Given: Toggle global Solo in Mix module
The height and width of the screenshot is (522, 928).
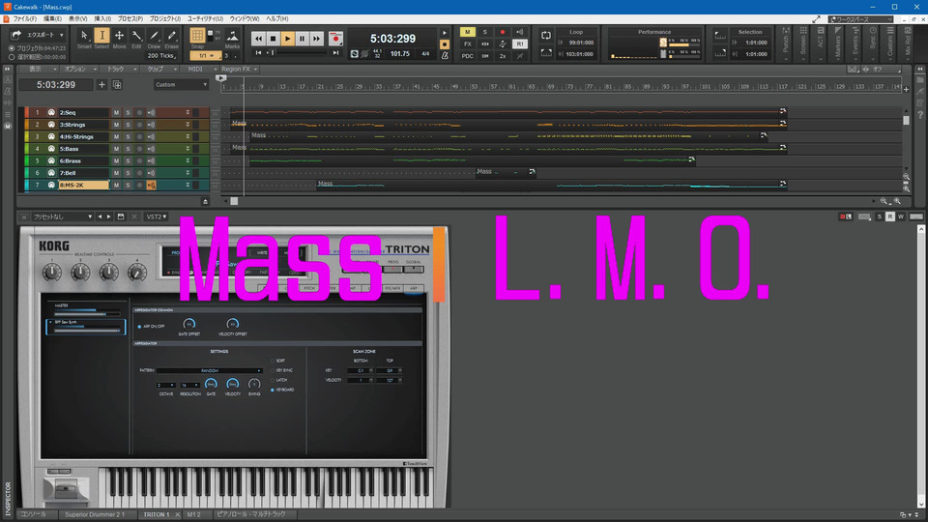Looking at the screenshot, I should click(x=484, y=32).
